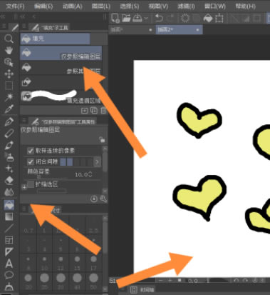Select the Eyedropper tool
Image resolution: width=270 pixels, height=295 pixels.
[x=9, y=109]
